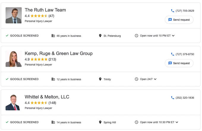Call number (352) 320-1836
The height and width of the screenshot is (131, 202).
[x=185, y=98]
